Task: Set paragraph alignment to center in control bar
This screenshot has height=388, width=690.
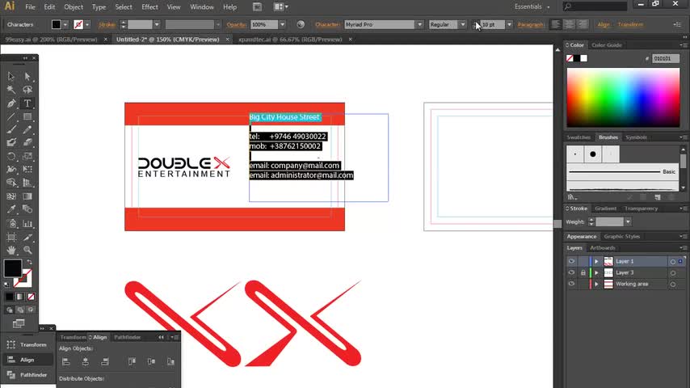Action: tap(570, 25)
